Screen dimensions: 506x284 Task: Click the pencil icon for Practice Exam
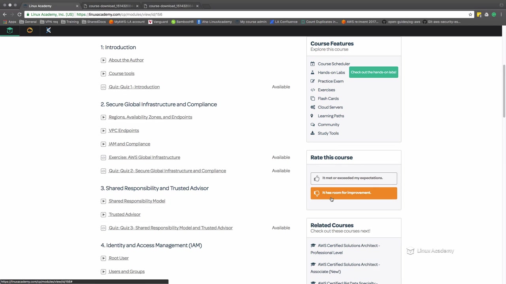coord(313,81)
